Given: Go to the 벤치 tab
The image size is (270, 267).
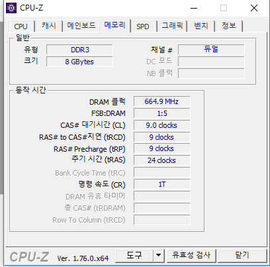Looking at the screenshot, I should 201,26.
